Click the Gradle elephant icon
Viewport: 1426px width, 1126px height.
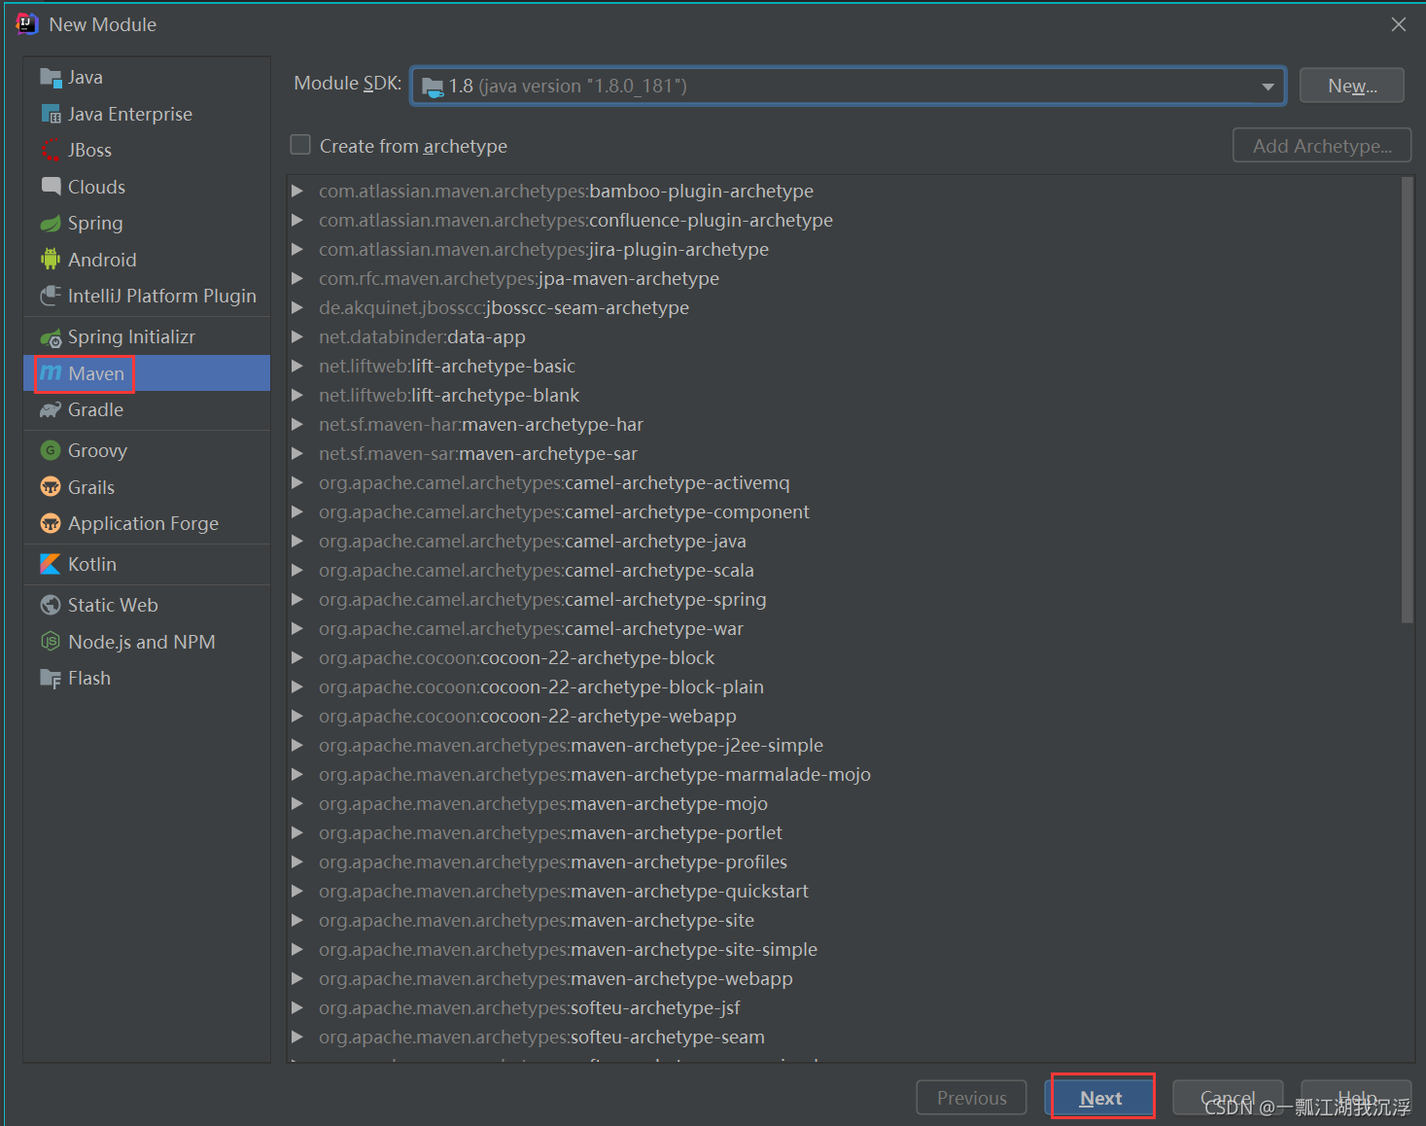pos(51,409)
